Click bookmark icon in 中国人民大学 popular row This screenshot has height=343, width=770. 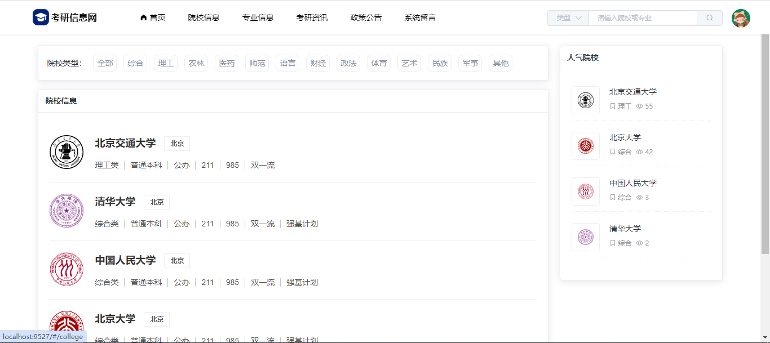tap(613, 198)
